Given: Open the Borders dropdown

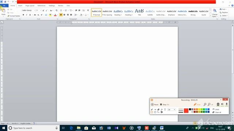Looking at the screenshot, I should [88, 15].
